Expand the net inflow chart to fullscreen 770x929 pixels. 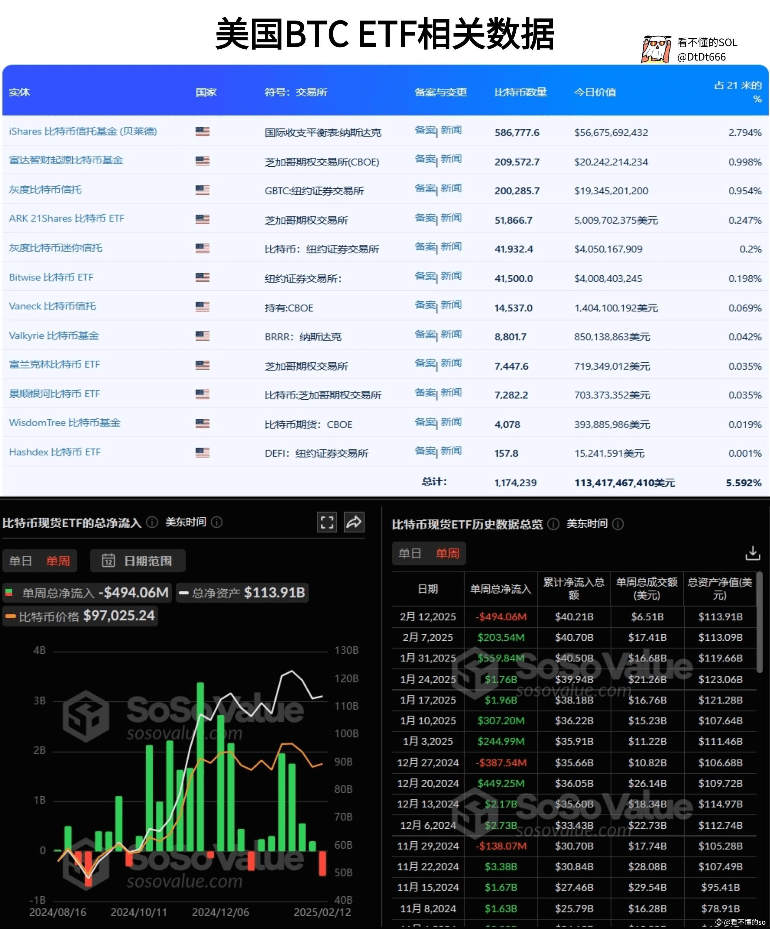tap(326, 522)
